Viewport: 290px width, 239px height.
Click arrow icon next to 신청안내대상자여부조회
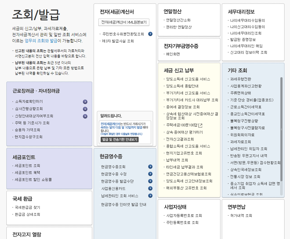coord(85,116)
